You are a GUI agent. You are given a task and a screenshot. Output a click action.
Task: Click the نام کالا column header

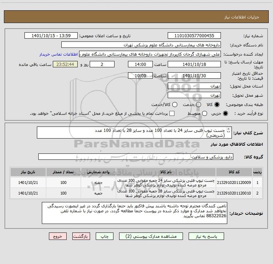tap(166, 172)
